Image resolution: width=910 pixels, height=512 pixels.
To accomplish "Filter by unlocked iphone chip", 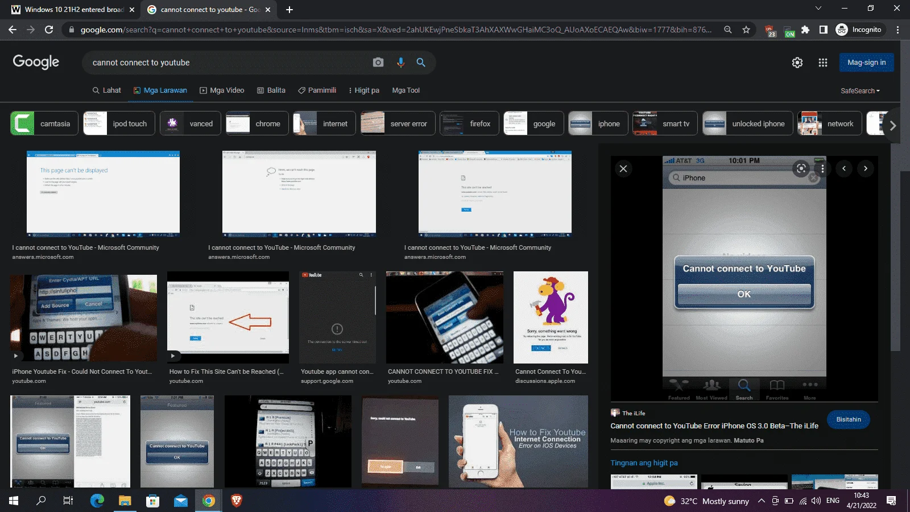I will tap(748, 123).
